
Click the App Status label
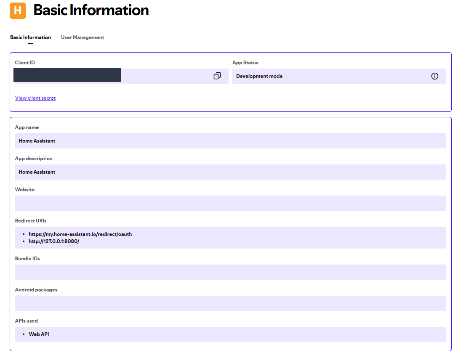point(245,63)
